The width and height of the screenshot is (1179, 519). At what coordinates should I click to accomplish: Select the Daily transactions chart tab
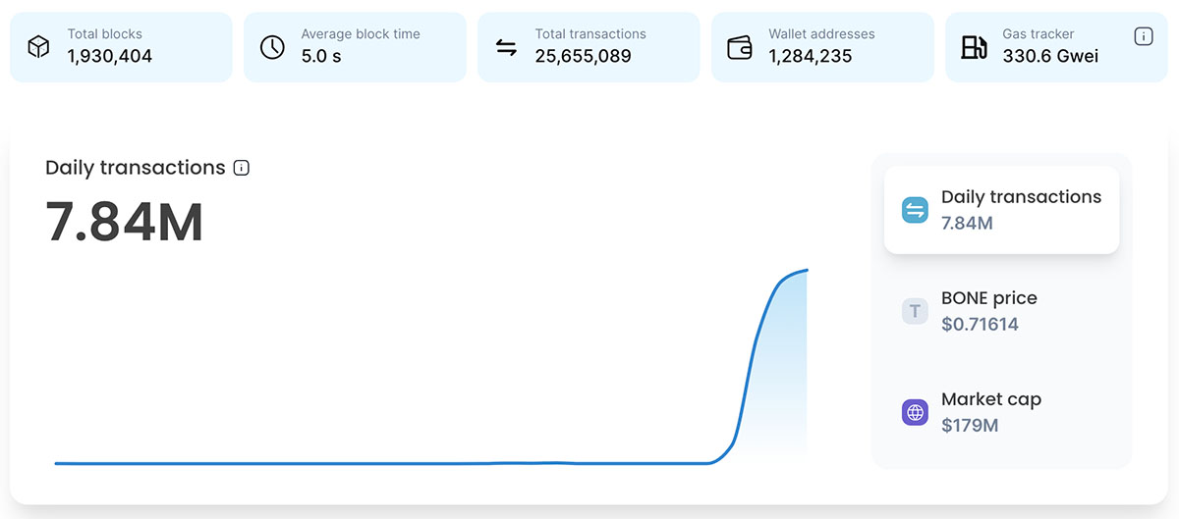[1001, 210]
